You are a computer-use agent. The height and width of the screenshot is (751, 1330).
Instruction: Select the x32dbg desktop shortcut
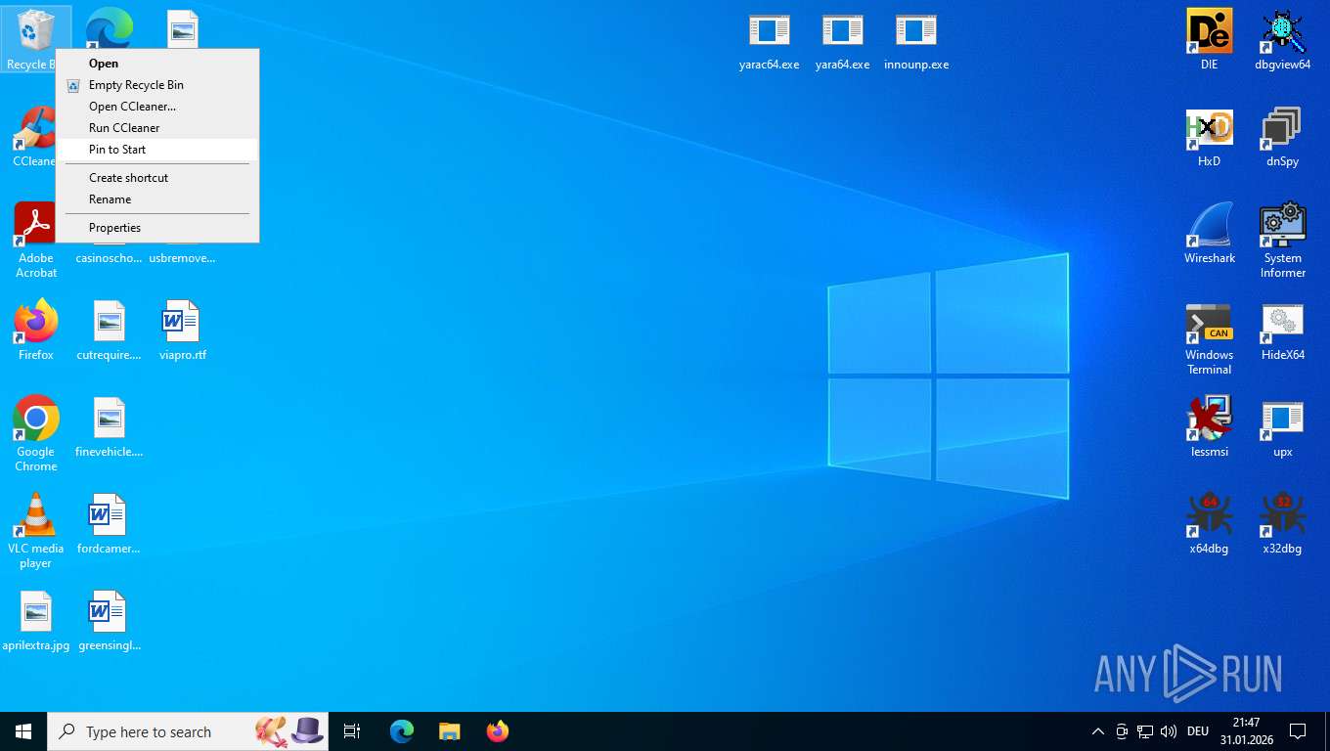click(1282, 524)
